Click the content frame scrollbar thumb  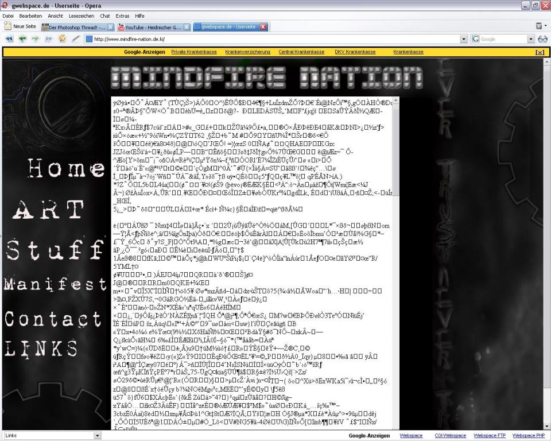coord(395,149)
